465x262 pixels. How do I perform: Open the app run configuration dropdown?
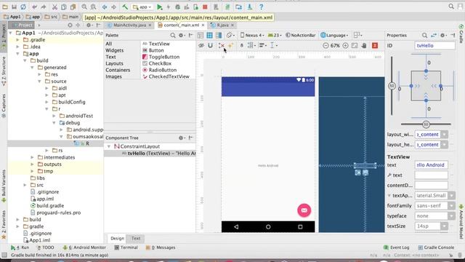(142, 7)
